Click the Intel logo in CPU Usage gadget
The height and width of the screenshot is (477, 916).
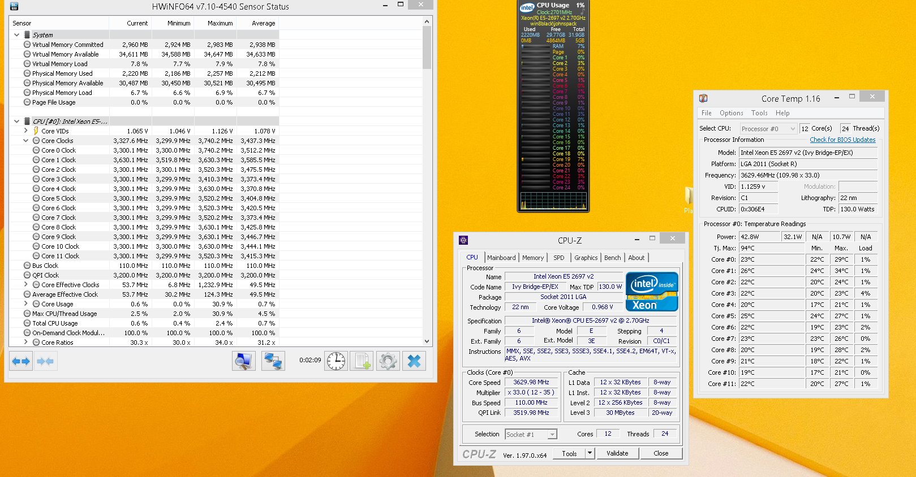pyautogui.click(x=527, y=7)
